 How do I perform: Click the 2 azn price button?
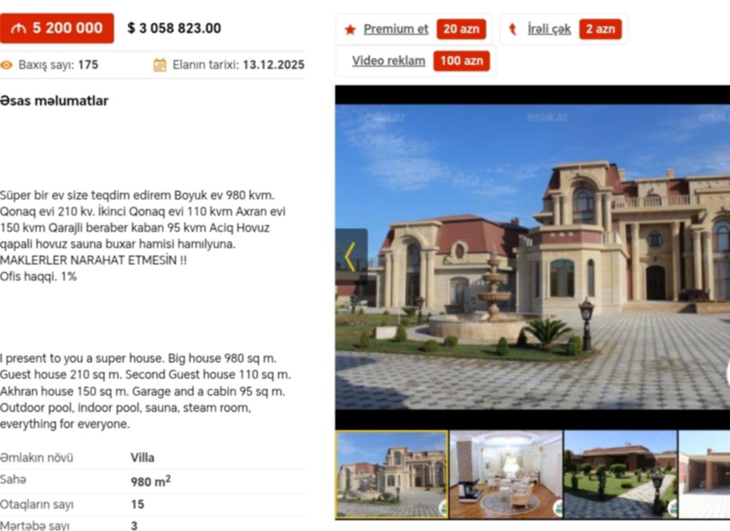click(600, 29)
